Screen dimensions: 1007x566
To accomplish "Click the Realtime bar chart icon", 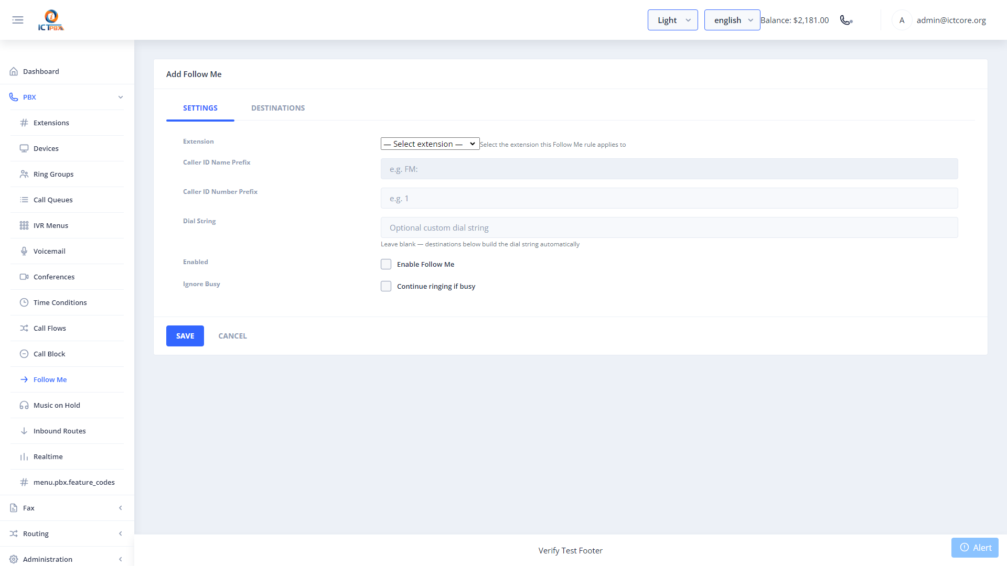I will (x=24, y=456).
